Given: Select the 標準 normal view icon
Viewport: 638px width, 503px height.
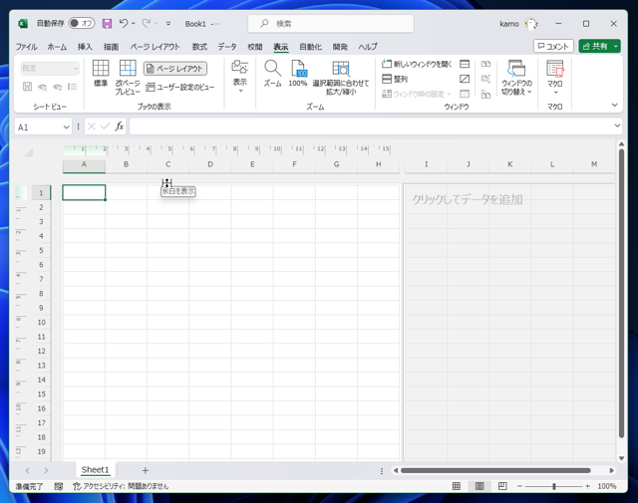Looking at the screenshot, I should point(101,73).
